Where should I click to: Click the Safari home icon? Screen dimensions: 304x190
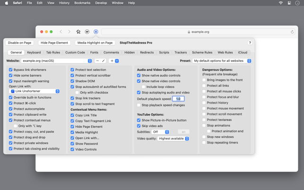[x=78, y=32]
